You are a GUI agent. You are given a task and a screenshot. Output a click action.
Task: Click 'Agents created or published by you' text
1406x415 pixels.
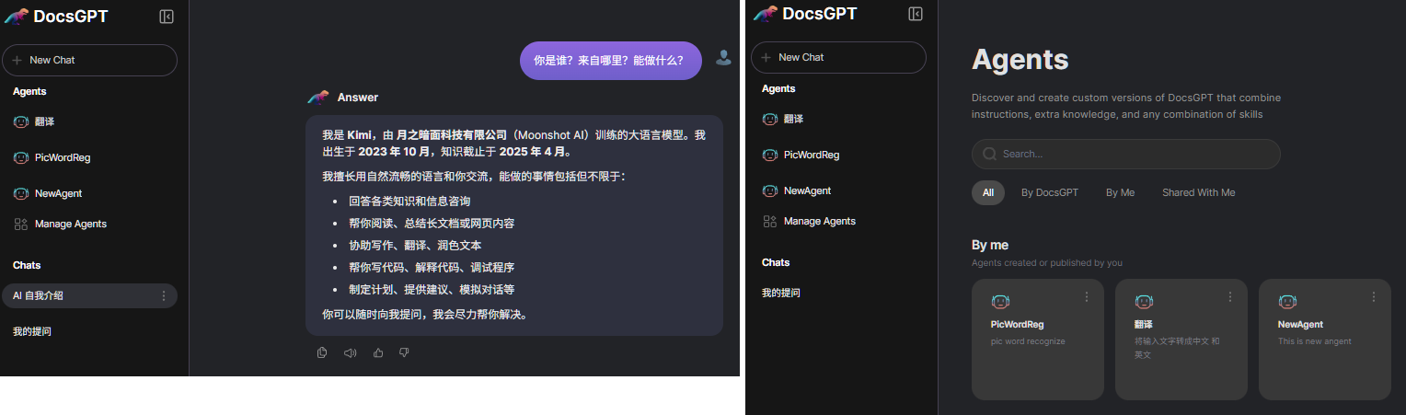(1047, 262)
